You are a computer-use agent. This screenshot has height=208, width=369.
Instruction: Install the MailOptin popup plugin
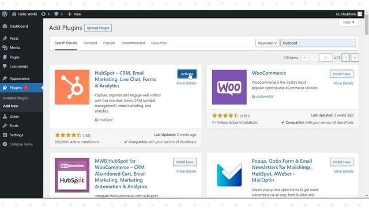click(x=342, y=162)
